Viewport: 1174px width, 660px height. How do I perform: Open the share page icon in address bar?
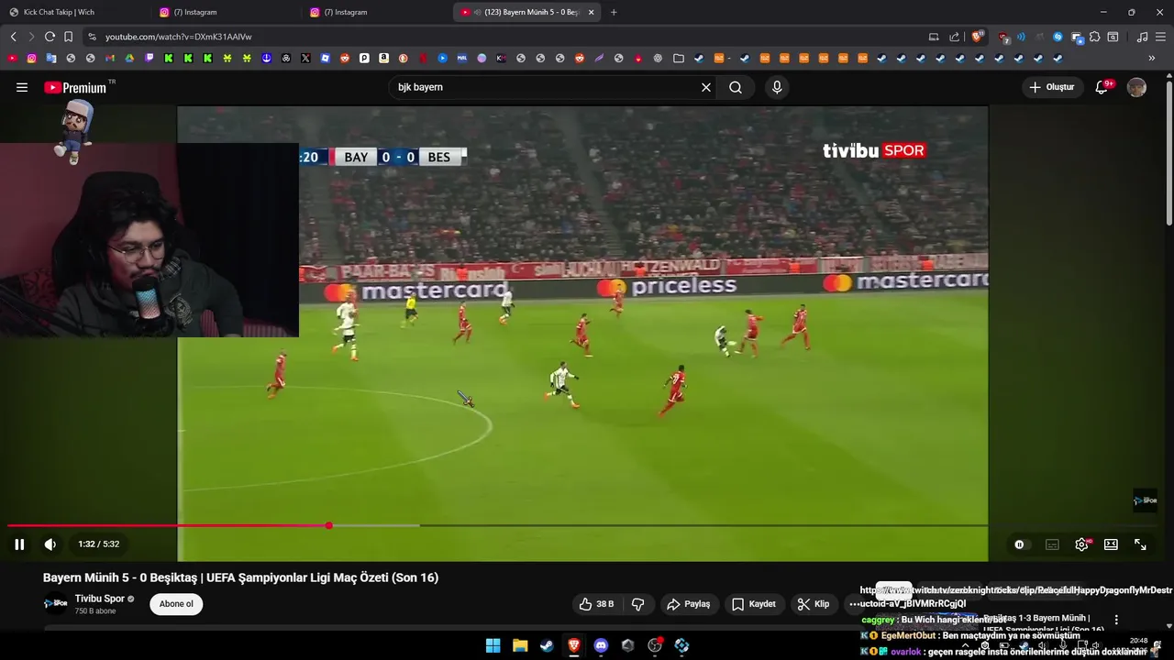pyautogui.click(x=955, y=37)
